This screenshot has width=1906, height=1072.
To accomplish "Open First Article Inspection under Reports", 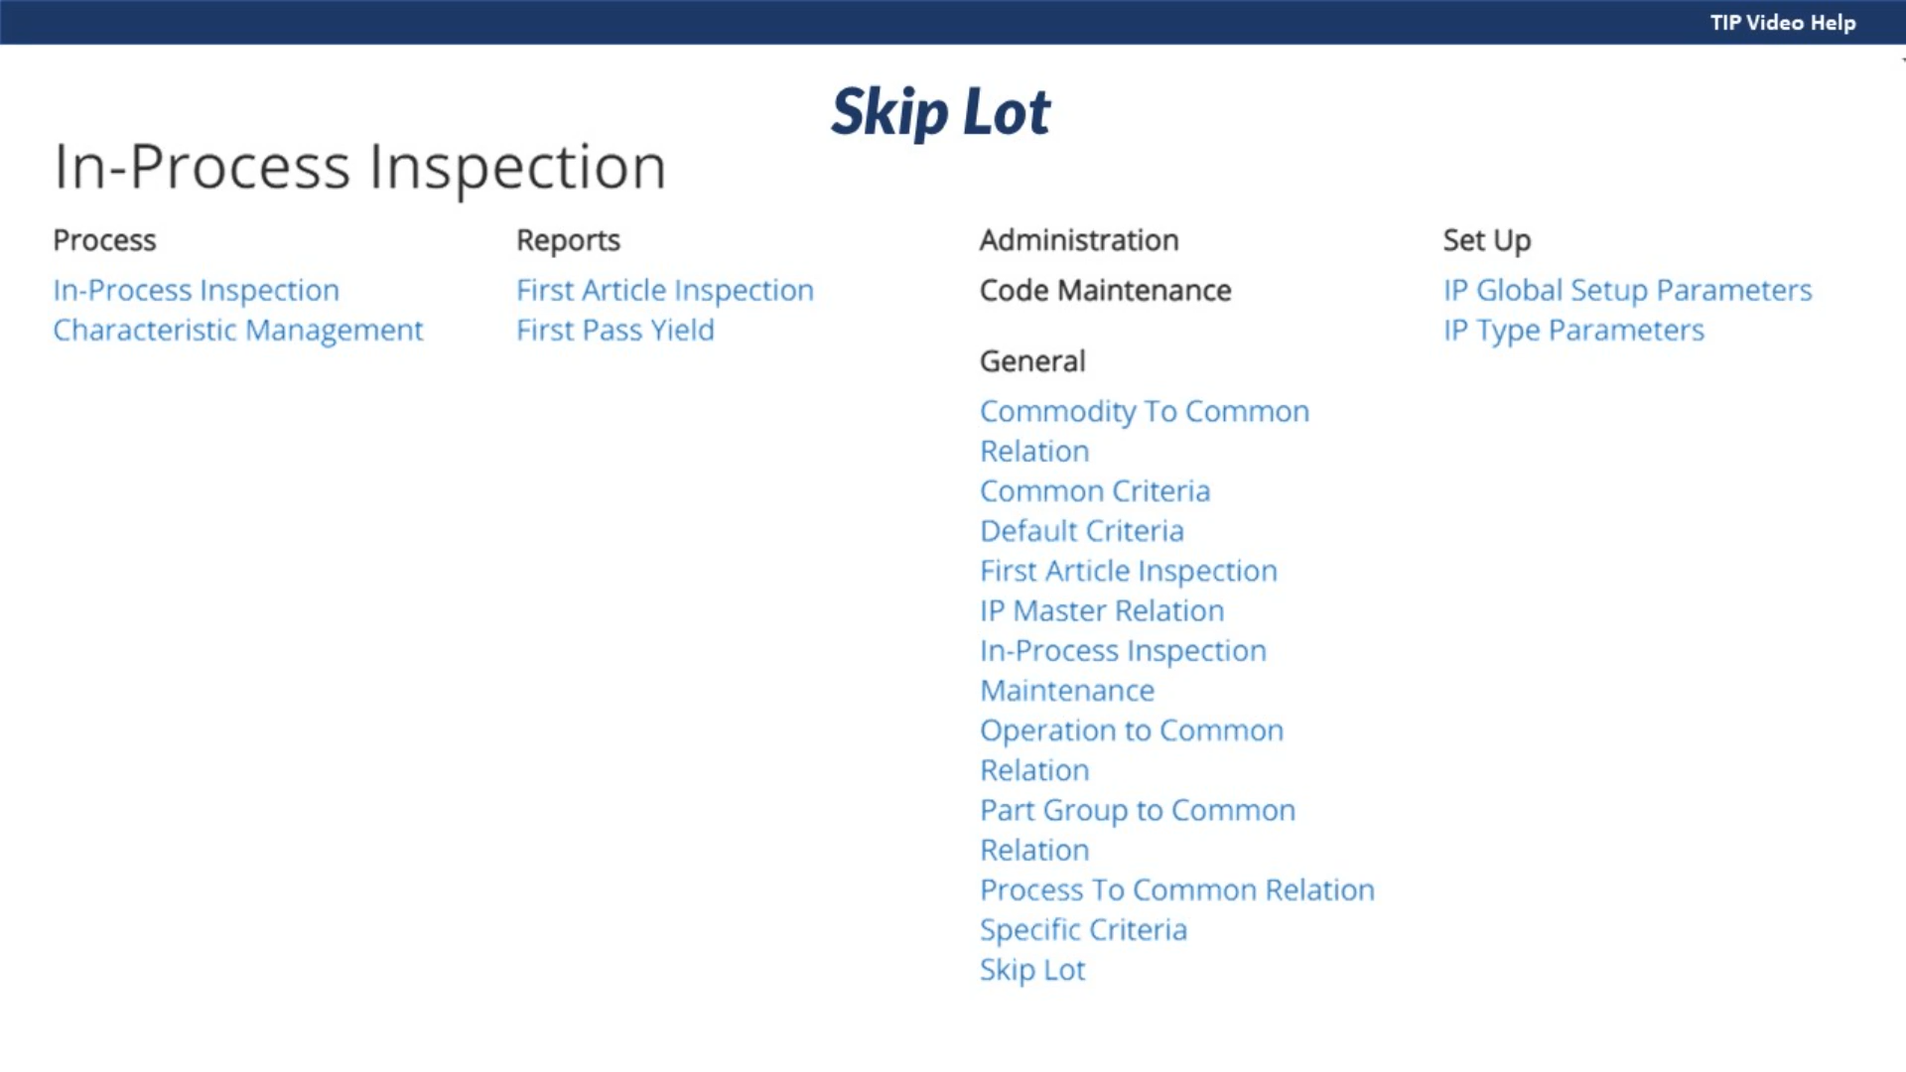I will point(664,290).
